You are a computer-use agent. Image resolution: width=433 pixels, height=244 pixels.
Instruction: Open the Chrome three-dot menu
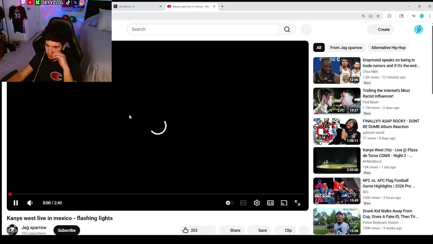point(430,16)
